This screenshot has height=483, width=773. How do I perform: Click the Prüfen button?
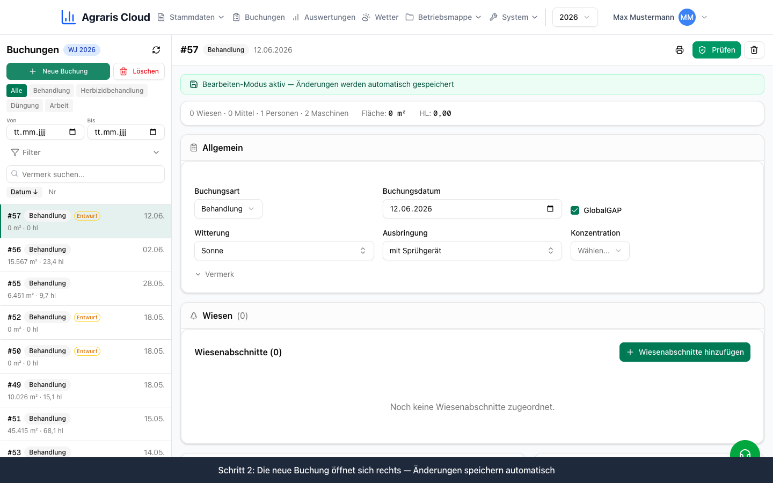pos(717,50)
